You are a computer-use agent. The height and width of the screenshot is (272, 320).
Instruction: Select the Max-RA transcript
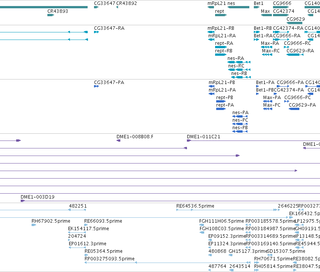tap(270, 43)
